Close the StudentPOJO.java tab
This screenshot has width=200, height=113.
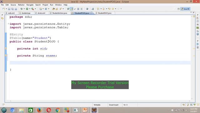click(91, 13)
